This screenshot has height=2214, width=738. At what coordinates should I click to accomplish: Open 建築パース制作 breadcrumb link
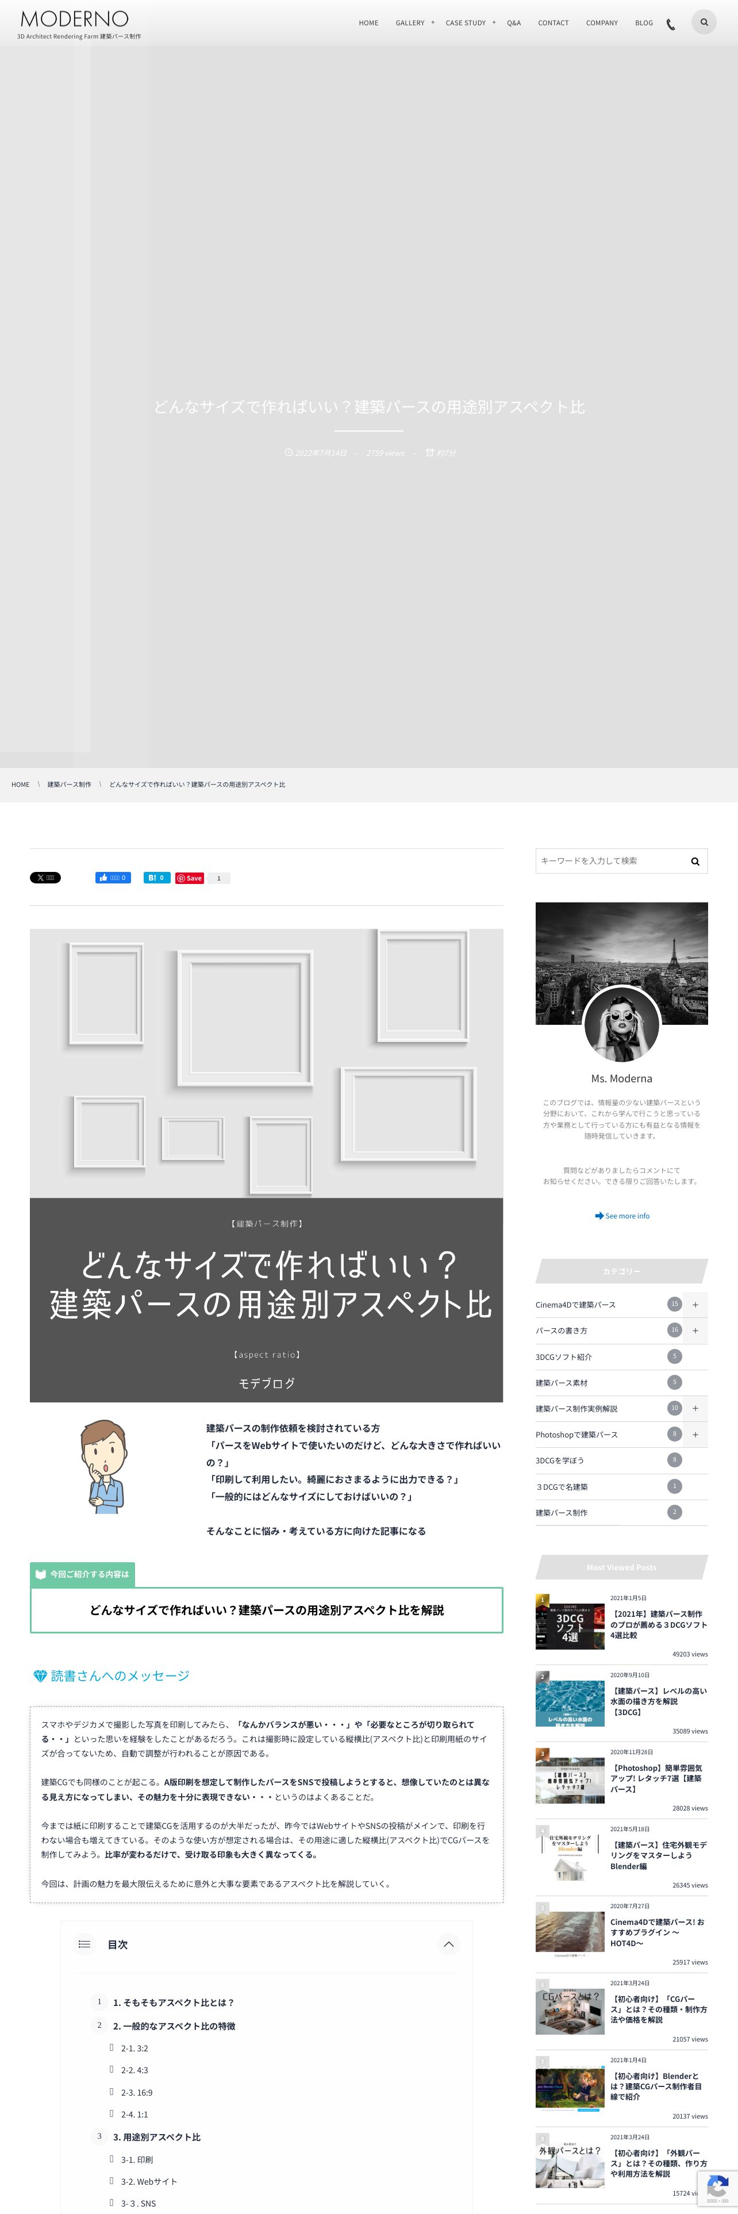70,785
